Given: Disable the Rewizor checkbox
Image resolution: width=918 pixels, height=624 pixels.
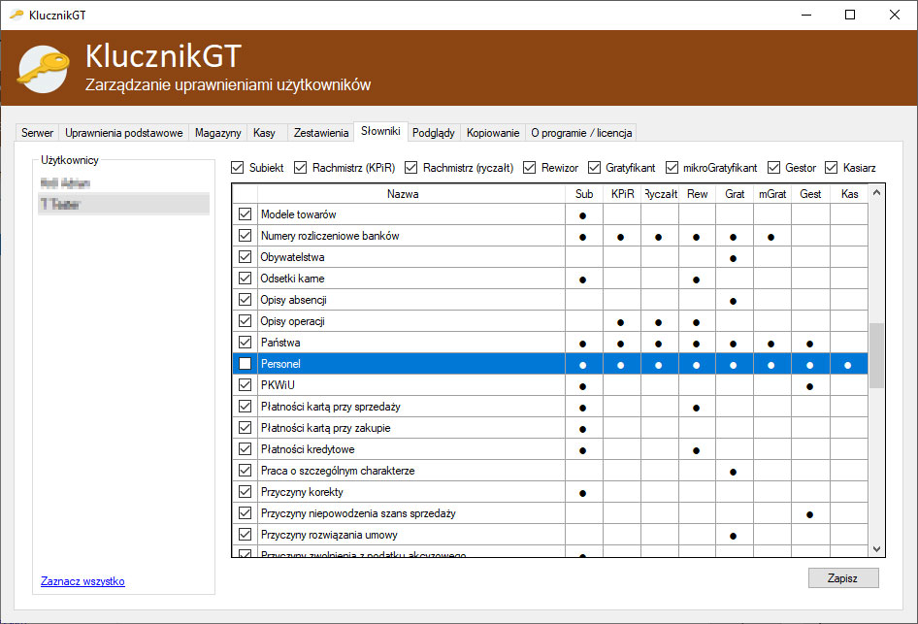Looking at the screenshot, I should click(529, 168).
